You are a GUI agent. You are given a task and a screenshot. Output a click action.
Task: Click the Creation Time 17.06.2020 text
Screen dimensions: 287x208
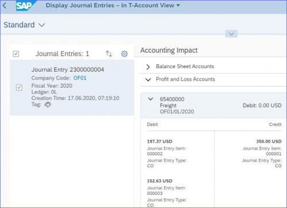point(75,98)
